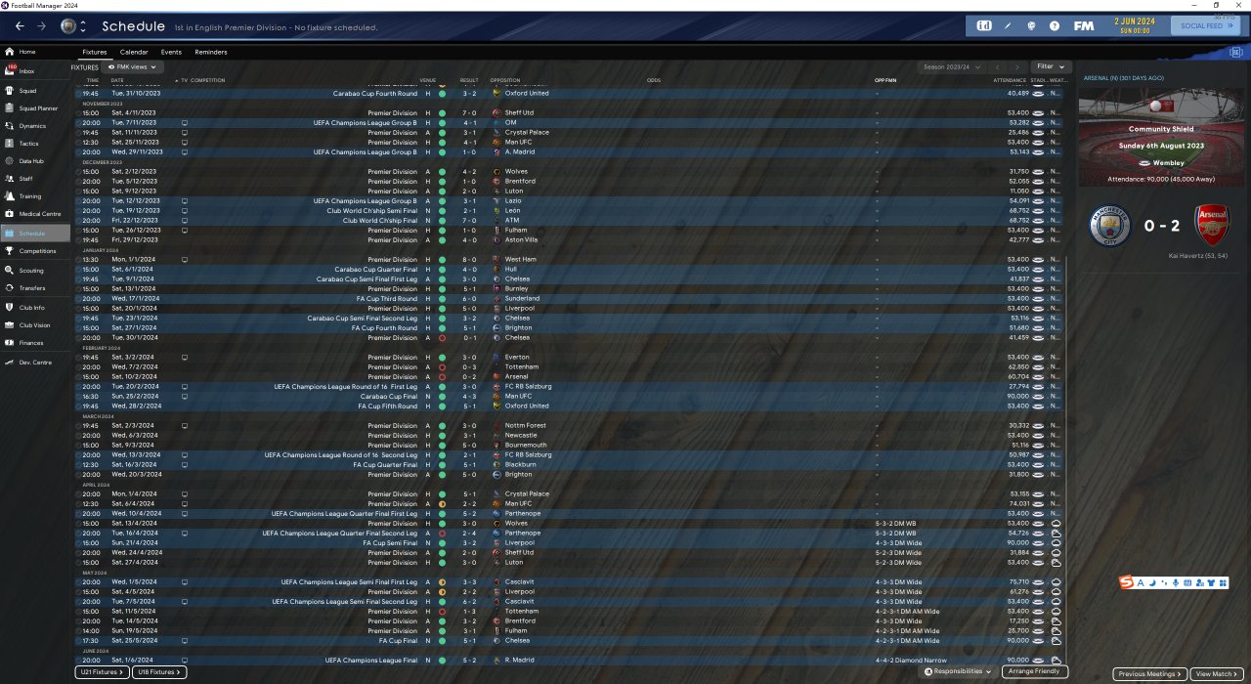Open the world globe icon in top bar

tap(1031, 25)
